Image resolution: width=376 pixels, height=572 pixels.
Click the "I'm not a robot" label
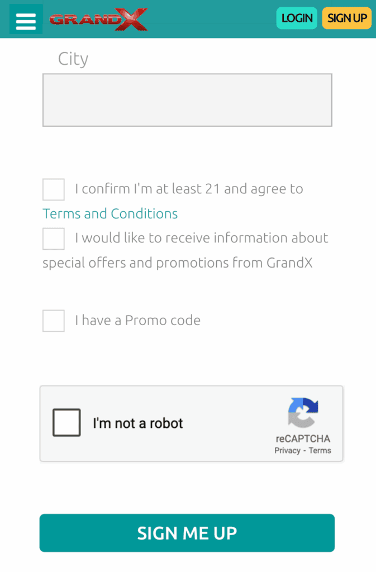point(138,423)
